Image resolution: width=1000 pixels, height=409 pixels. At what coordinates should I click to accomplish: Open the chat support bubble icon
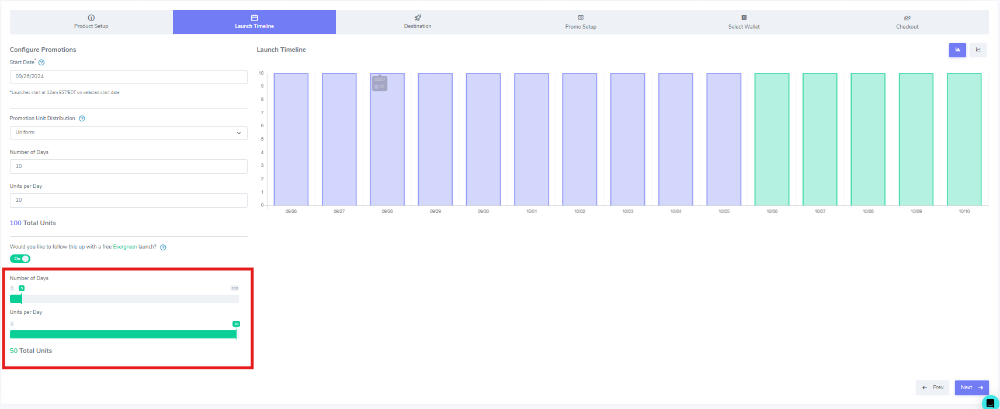989,403
